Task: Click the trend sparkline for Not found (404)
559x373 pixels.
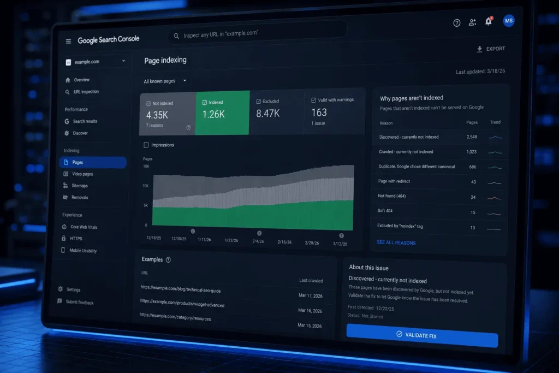Action: tap(494, 198)
